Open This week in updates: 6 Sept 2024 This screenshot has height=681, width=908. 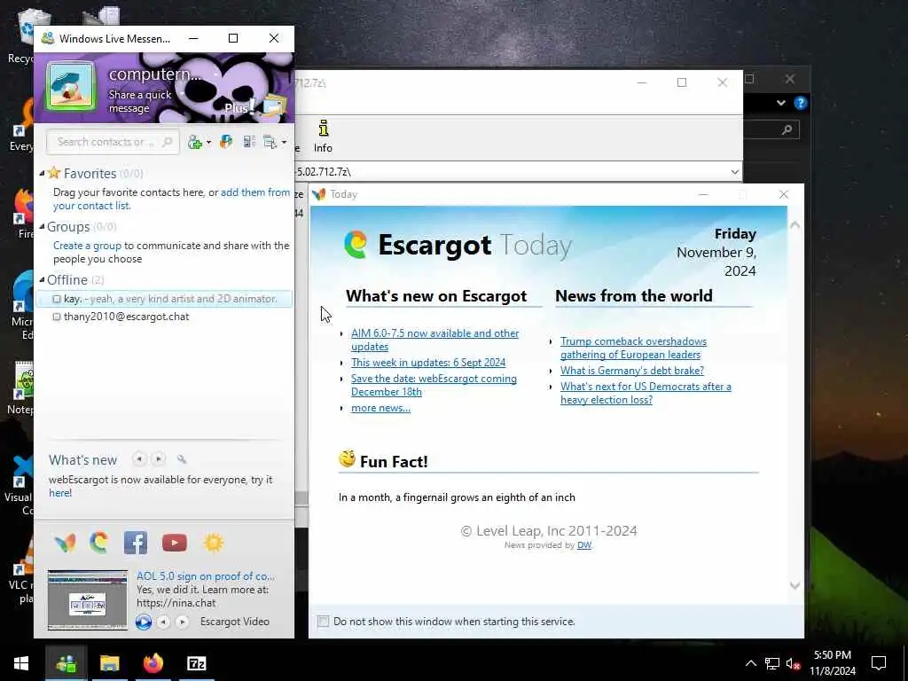tap(428, 363)
